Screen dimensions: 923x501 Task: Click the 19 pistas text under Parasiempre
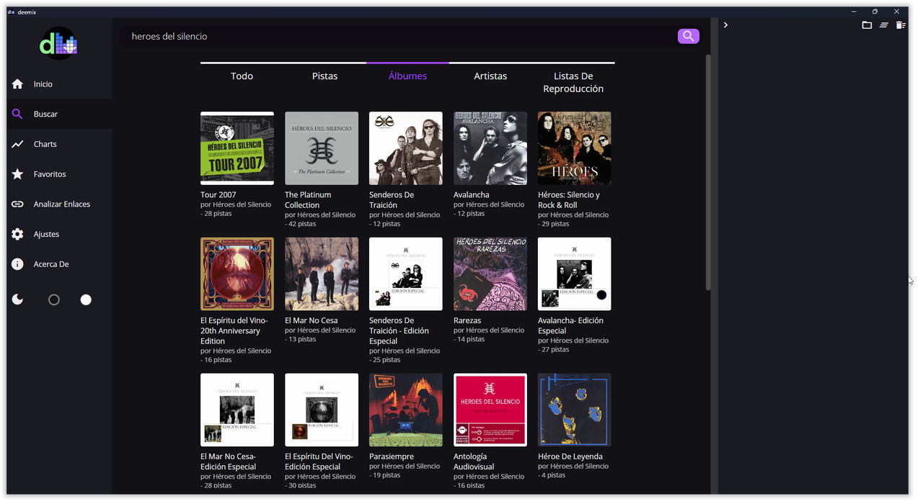tap(387, 475)
